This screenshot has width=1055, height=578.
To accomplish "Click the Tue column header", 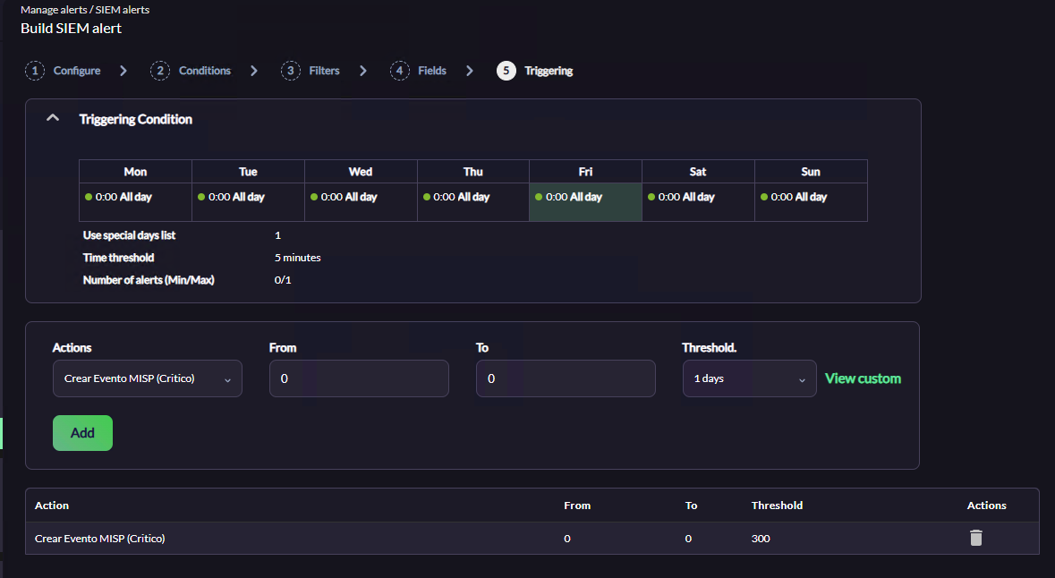I will pyautogui.click(x=248, y=172).
